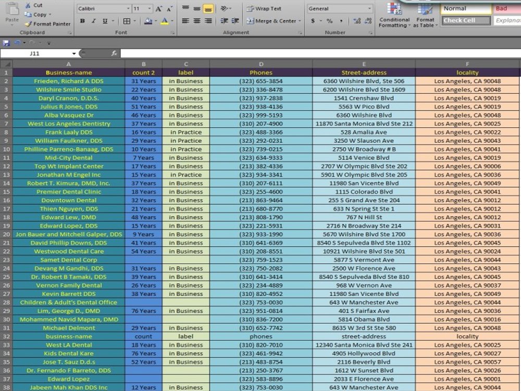Viewport: 521px width, 391px height.
Task: Click the Insert Function fx icon
Action: [114, 53]
